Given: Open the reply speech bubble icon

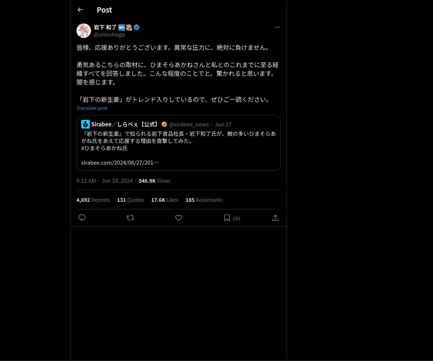Looking at the screenshot, I should click(82, 218).
